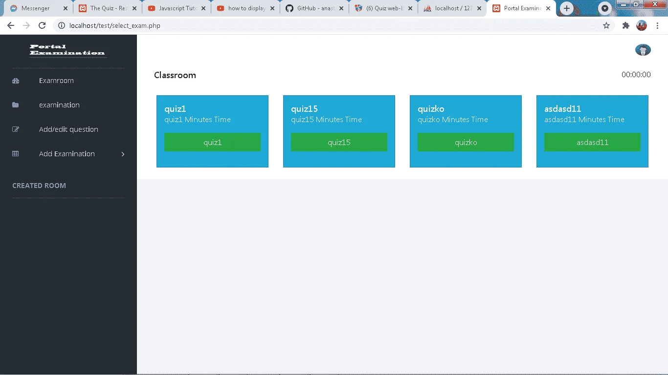Start the quiz15 green button
The width and height of the screenshot is (668, 375).
[339, 142]
